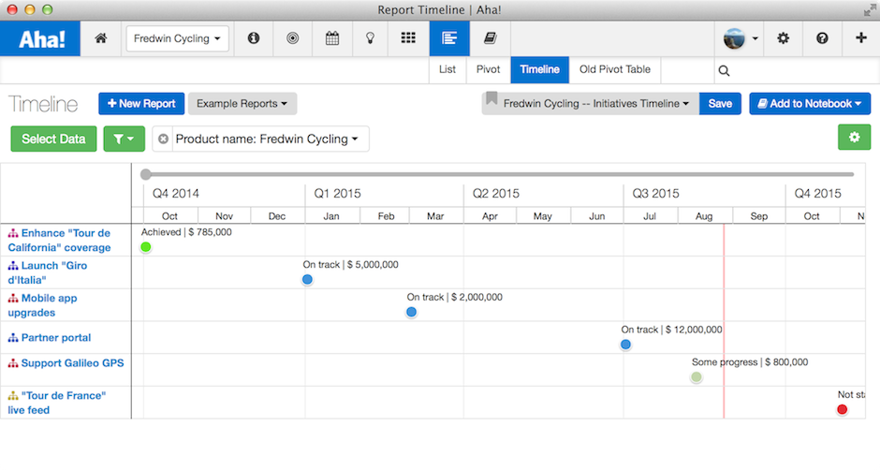Click the red Not started milestone dot
880x470 pixels.
coord(842,409)
